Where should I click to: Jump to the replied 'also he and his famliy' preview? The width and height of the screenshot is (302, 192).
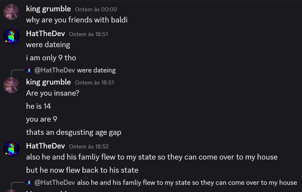click(187, 182)
